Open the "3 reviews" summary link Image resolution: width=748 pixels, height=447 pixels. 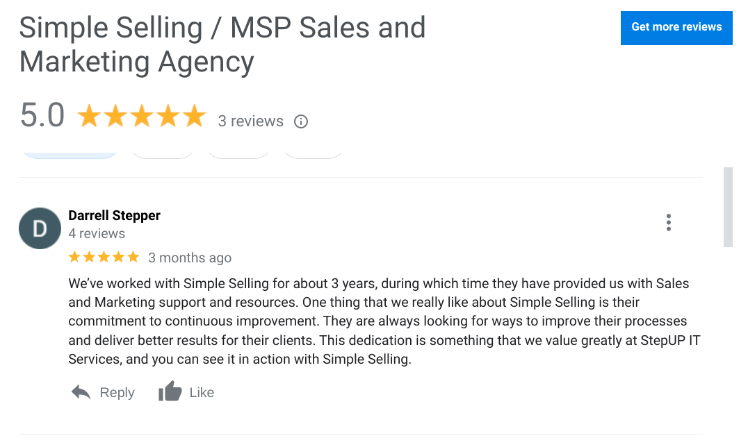tap(250, 121)
